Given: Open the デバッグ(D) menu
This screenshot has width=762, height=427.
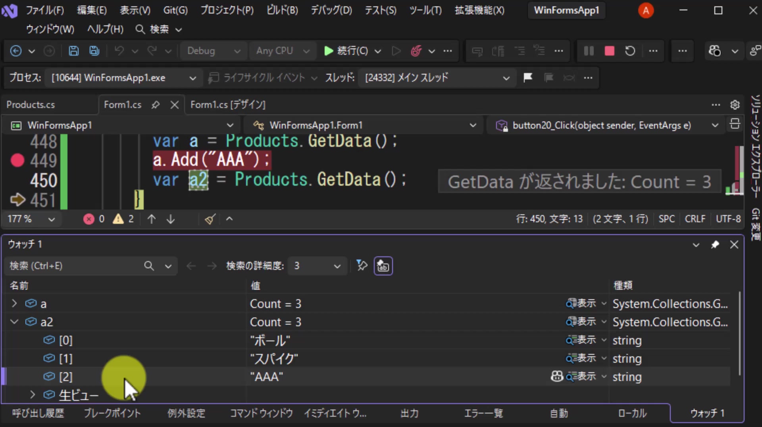Looking at the screenshot, I should (x=331, y=10).
